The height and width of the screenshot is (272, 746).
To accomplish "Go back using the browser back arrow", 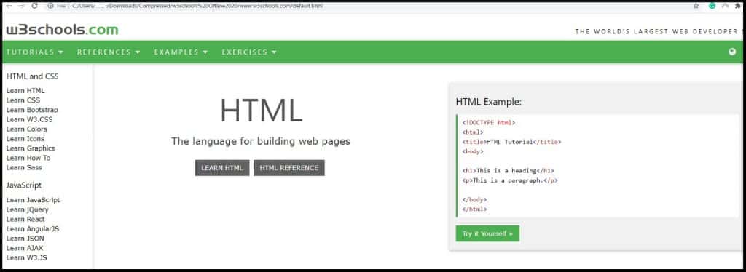I will click(x=9, y=6).
